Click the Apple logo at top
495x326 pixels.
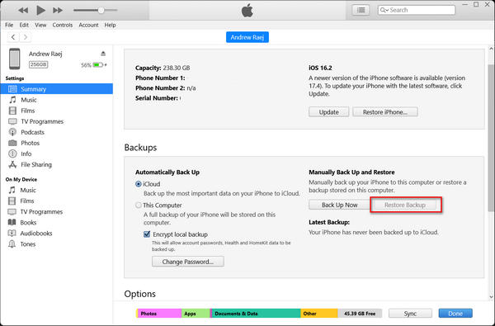tap(247, 11)
